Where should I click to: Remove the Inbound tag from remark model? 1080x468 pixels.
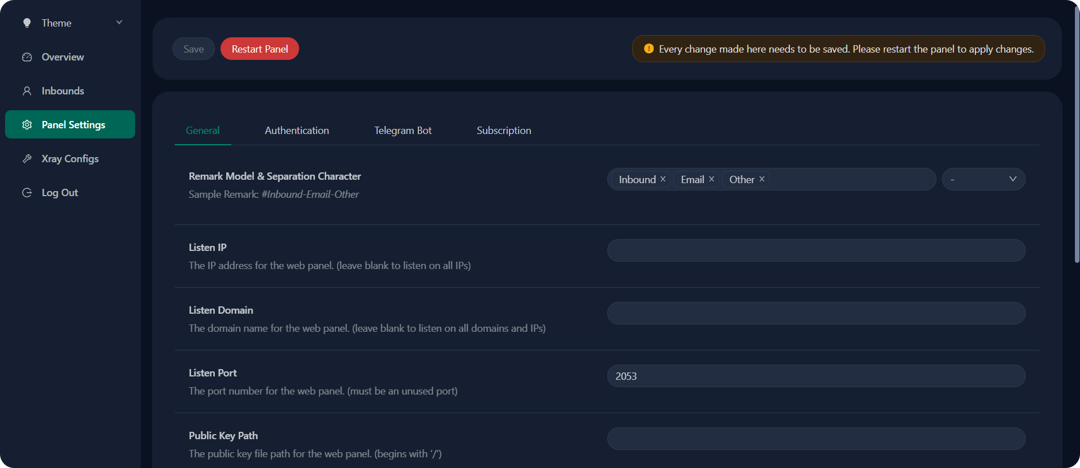coord(663,179)
